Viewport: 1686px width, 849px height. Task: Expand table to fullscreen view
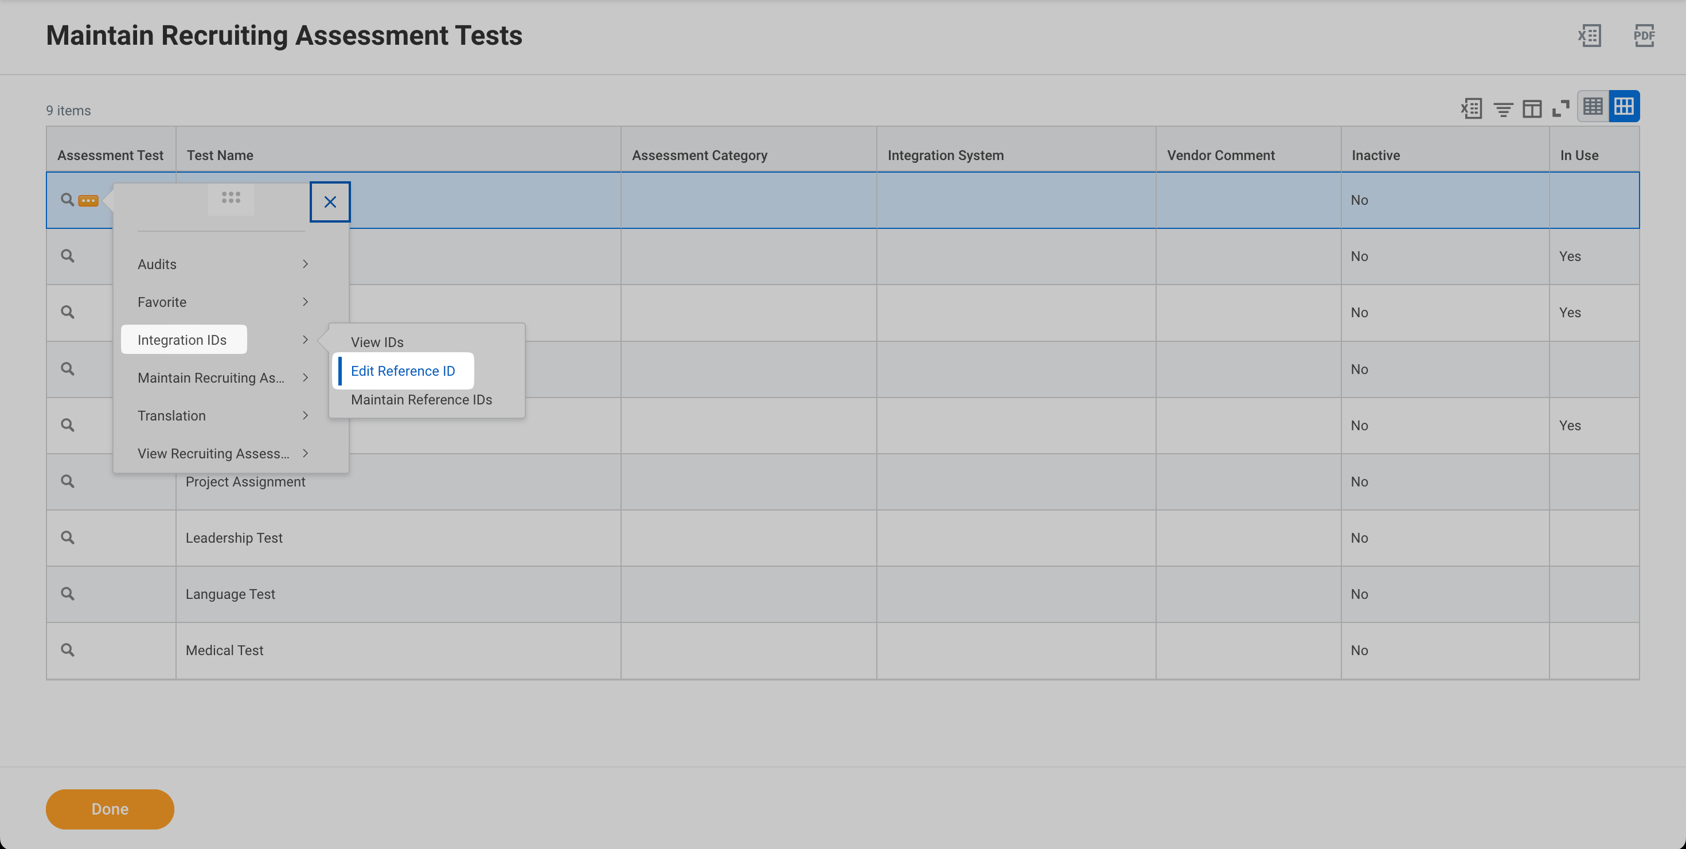click(x=1561, y=108)
